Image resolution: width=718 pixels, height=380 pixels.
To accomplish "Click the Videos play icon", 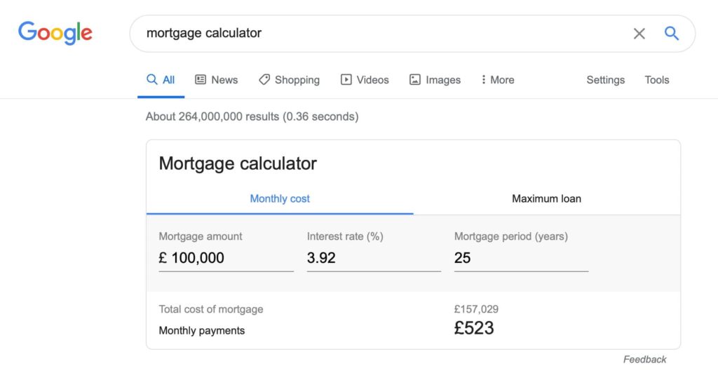I will coord(346,79).
